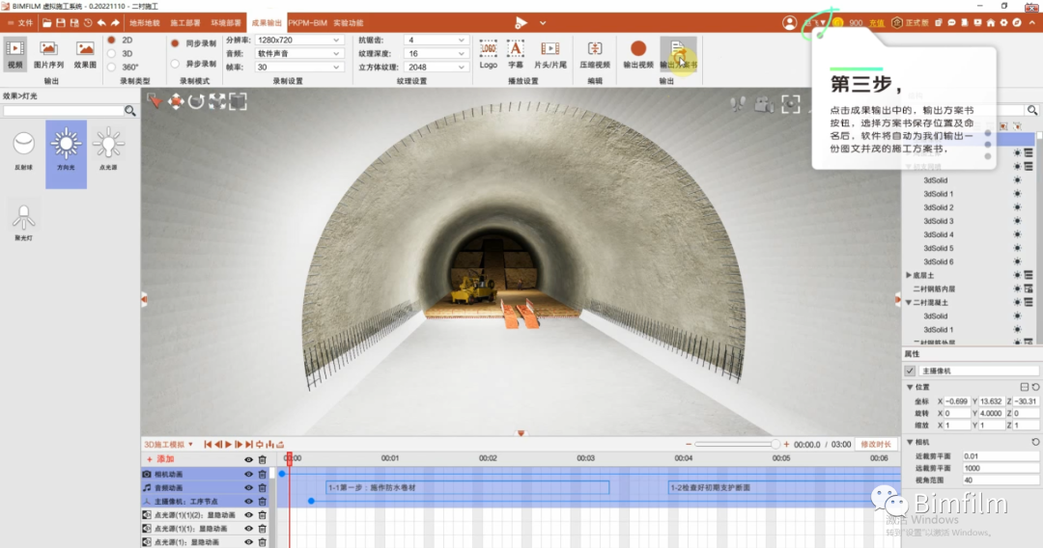Play the timeline animation
The image size is (1043, 548).
(228, 445)
